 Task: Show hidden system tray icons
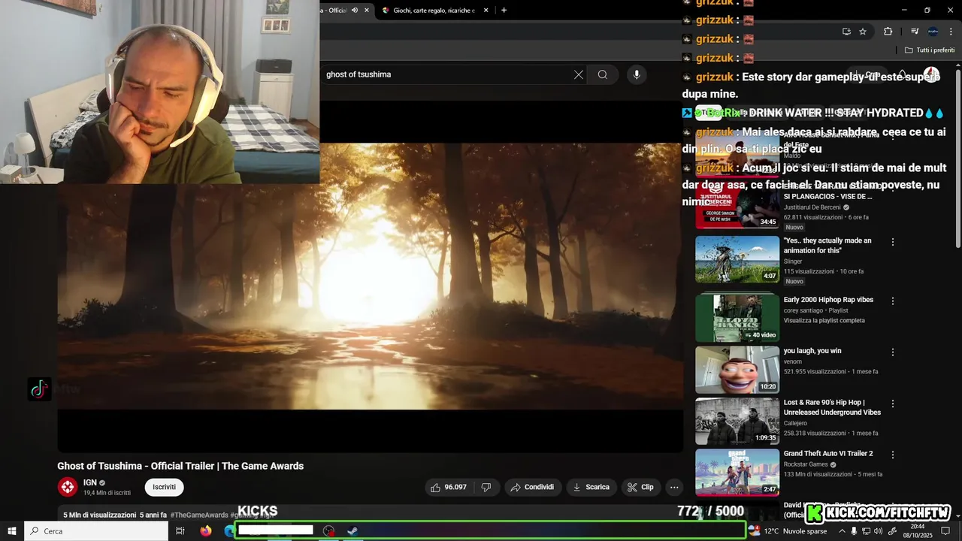pyautogui.click(x=842, y=530)
